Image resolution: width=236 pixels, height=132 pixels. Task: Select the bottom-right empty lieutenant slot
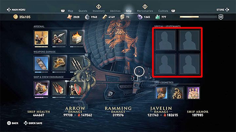(x=189, y=64)
